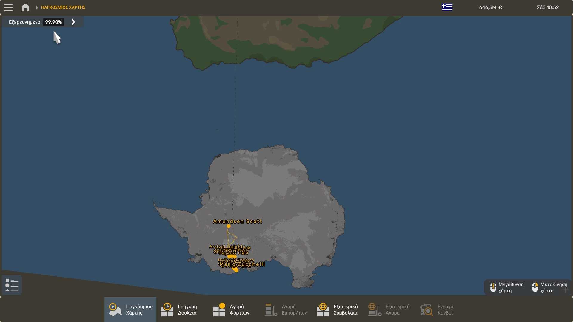Open the hamburger main menu
This screenshot has height=322, width=573.
(9, 7)
